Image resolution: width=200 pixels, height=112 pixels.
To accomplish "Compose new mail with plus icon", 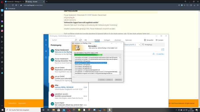I will [x=46, y=45].
